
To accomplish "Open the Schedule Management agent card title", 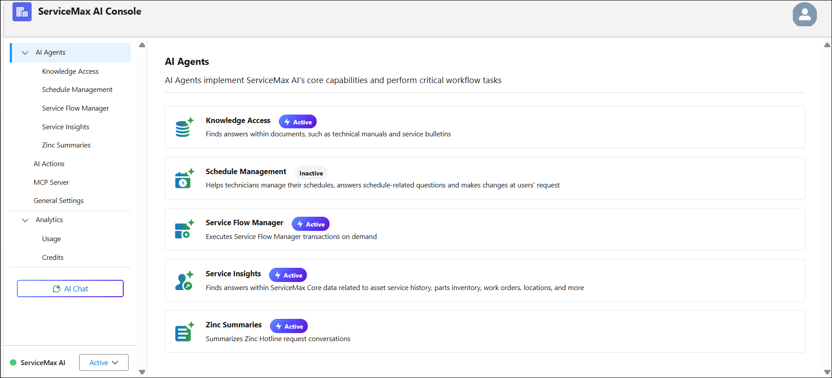I will click(x=246, y=171).
